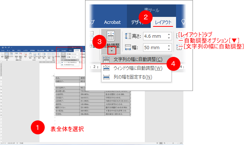The image size is (245, 145).
Task: Choose ウィンドウ幅に自動調整(W) from the menu
Action: (136, 68)
